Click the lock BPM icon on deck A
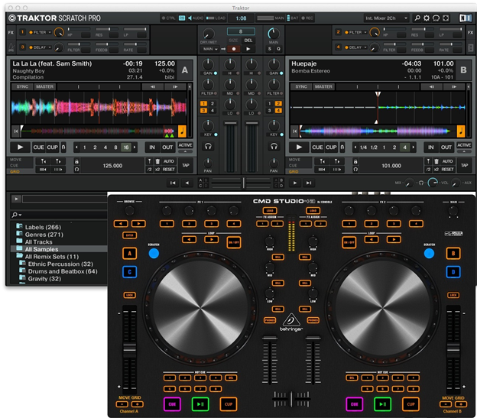Image resolution: width=477 pixels, height=418 pixels. point(76,161)
